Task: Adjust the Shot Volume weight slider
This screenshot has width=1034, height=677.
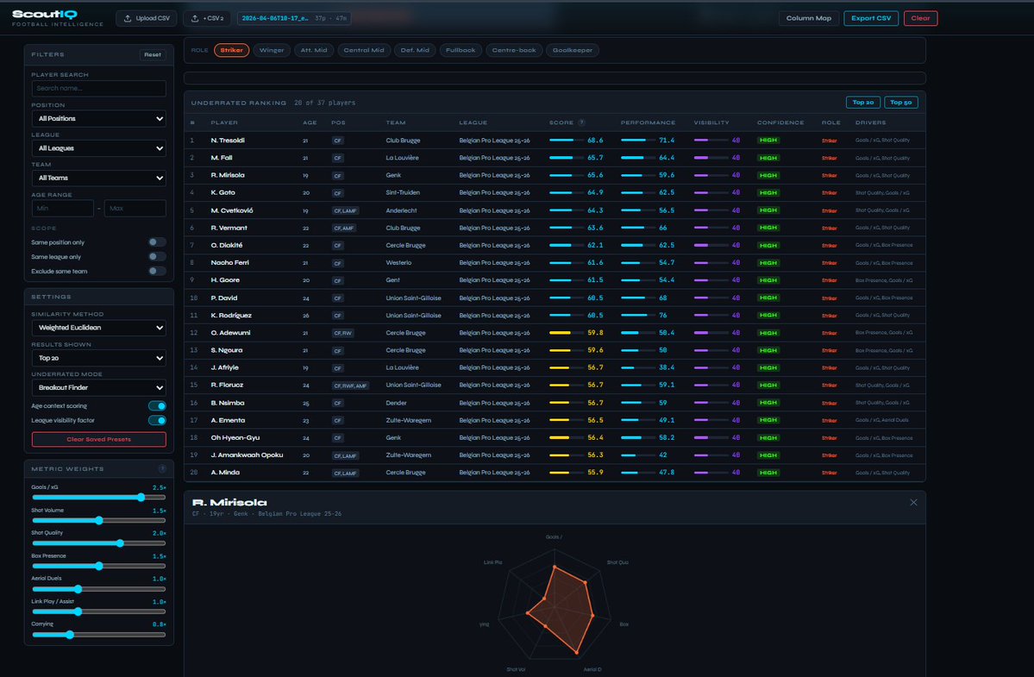Action: (99, 521)
